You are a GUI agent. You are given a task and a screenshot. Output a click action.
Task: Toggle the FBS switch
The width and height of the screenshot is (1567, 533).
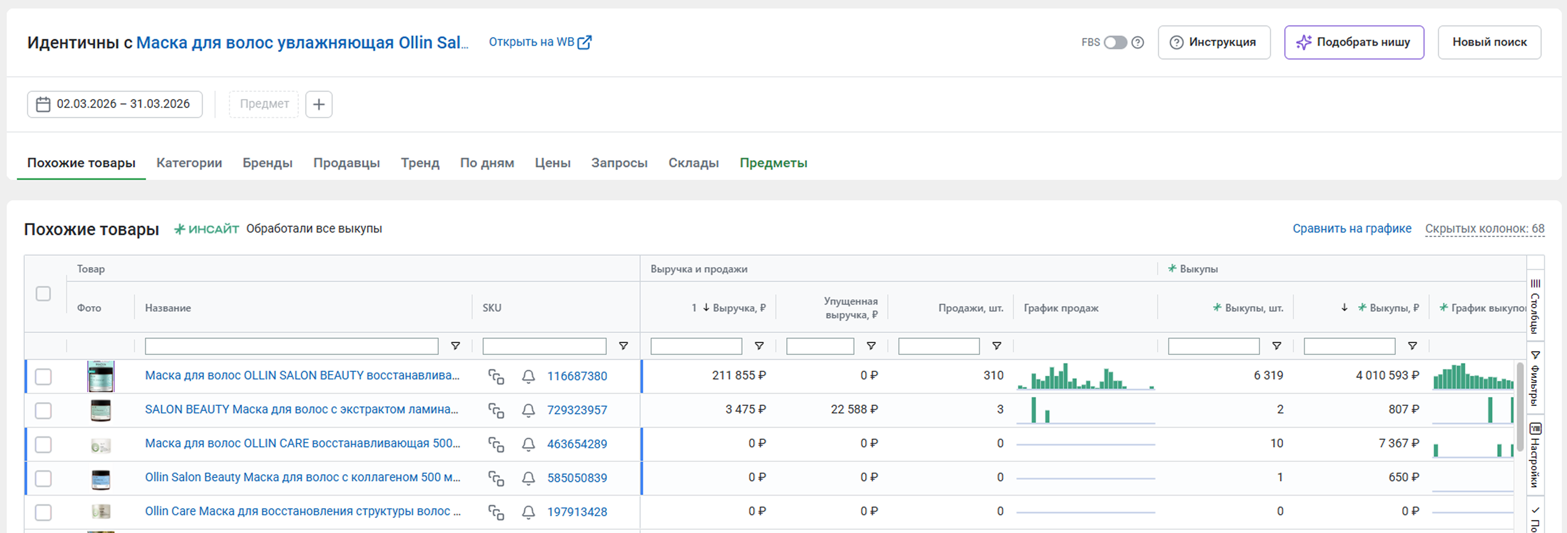pos(1115,42)
